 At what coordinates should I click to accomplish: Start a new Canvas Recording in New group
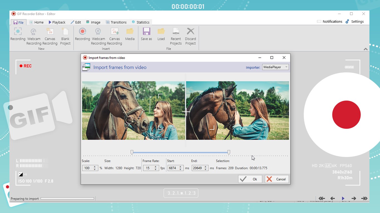pyautogui.click(x=50, y=36)
